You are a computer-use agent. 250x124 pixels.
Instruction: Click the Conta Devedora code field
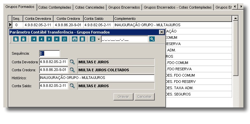coord(54,62)
